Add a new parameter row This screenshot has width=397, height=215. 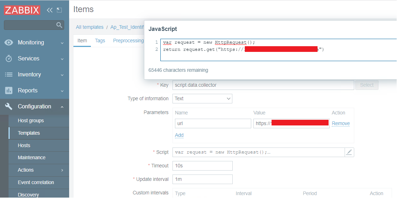point(179,135)
